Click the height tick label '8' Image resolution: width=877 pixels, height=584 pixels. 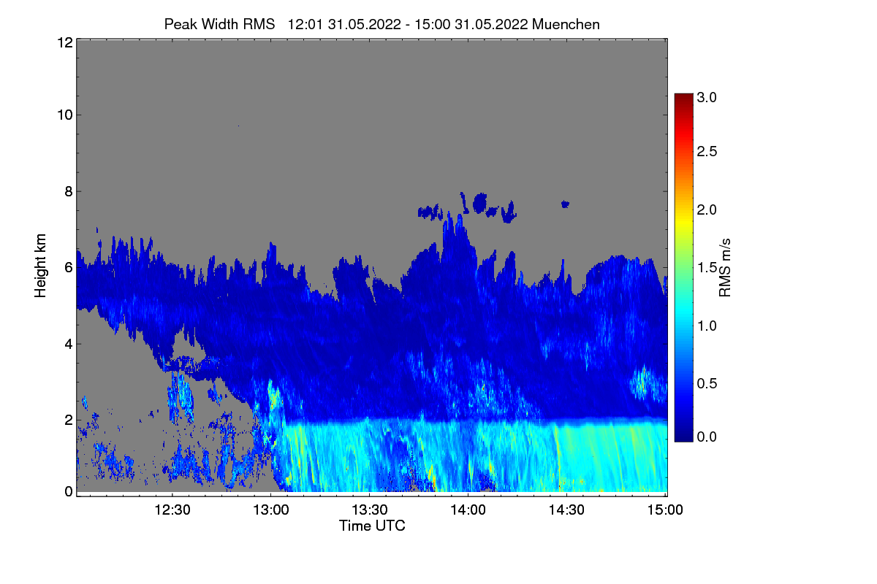point(68,191)
